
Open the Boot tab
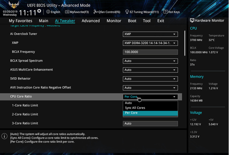132,21
